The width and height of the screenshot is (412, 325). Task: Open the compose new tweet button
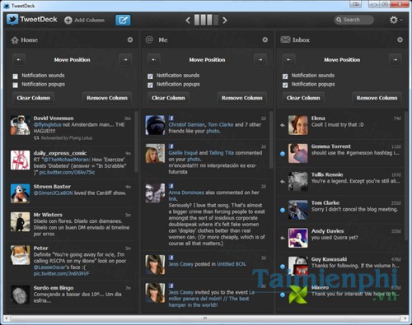(x=123, y=20)
